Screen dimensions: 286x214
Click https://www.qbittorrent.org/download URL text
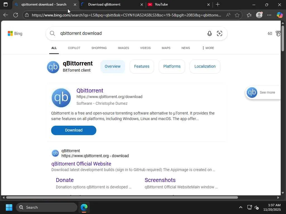(x=109, y=97)
